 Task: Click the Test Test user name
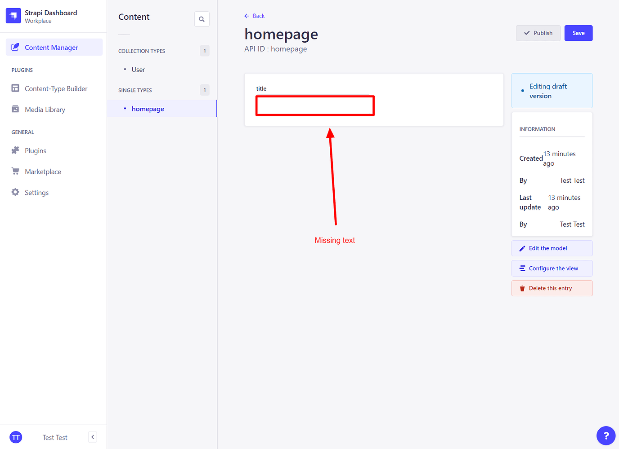coord(55,437)
